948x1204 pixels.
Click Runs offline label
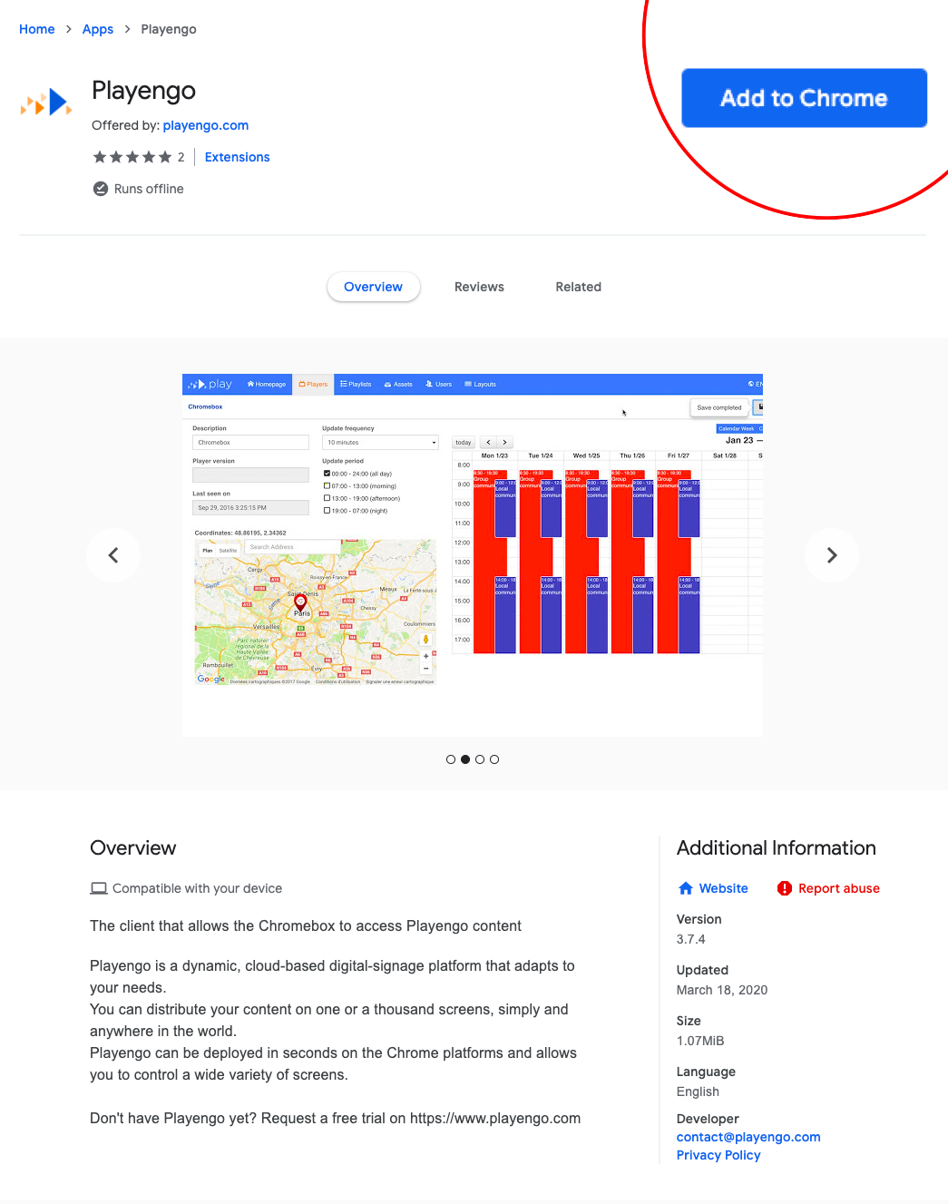click(149, 189)
